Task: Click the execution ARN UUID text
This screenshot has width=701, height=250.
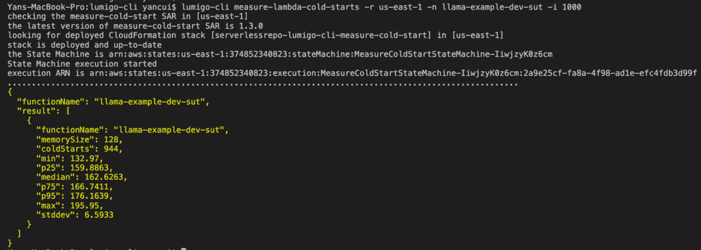Action: coord(610,73)
